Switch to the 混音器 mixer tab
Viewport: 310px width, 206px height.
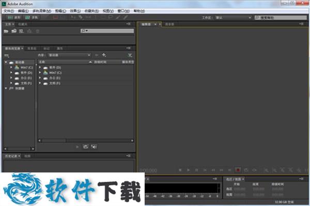tap(169, 24)
